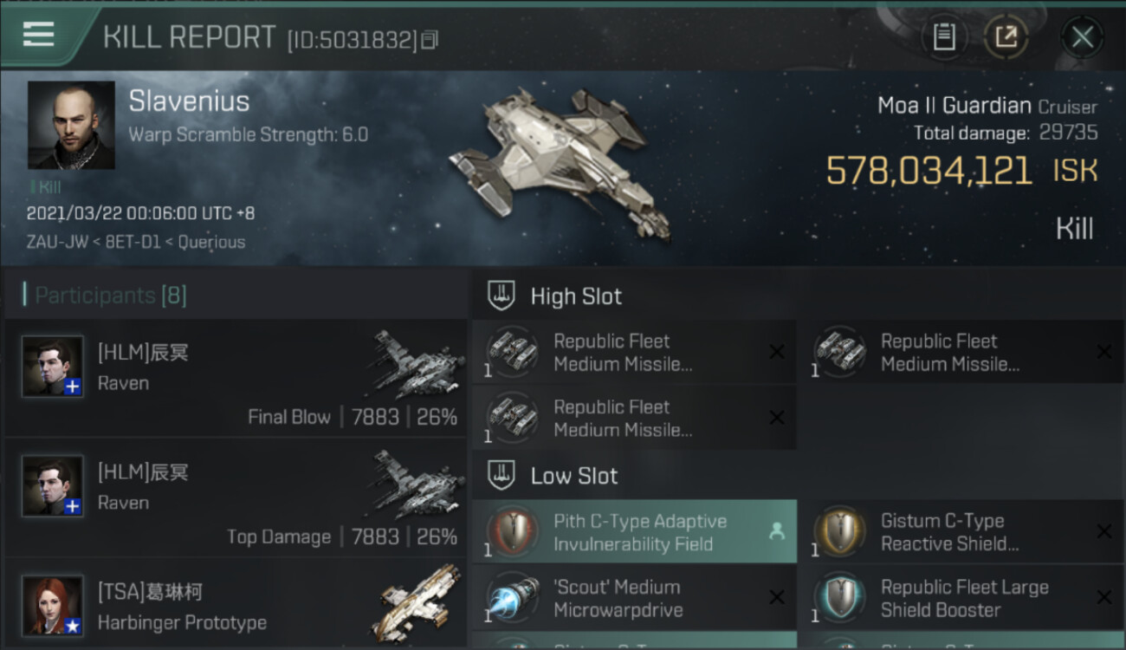1126x650 pixels.
Task: Select the Pith C-Type Adaptive Invulnerability Field
Action: pyautogui.click(x=634, y=532)
